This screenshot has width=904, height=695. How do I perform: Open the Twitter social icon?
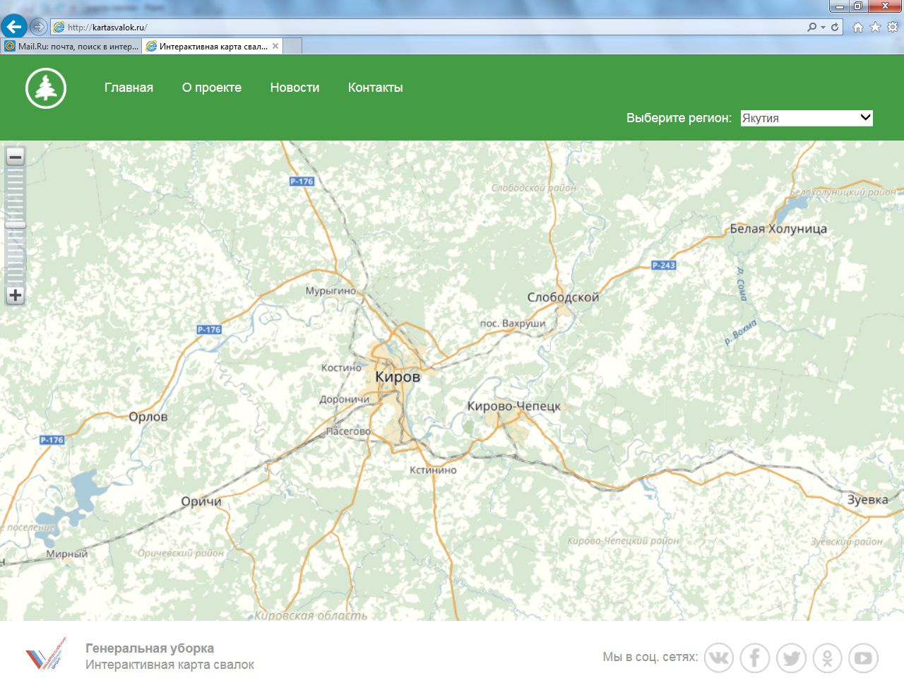791,658
